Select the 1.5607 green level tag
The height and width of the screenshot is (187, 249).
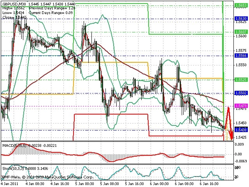(241, 32)
